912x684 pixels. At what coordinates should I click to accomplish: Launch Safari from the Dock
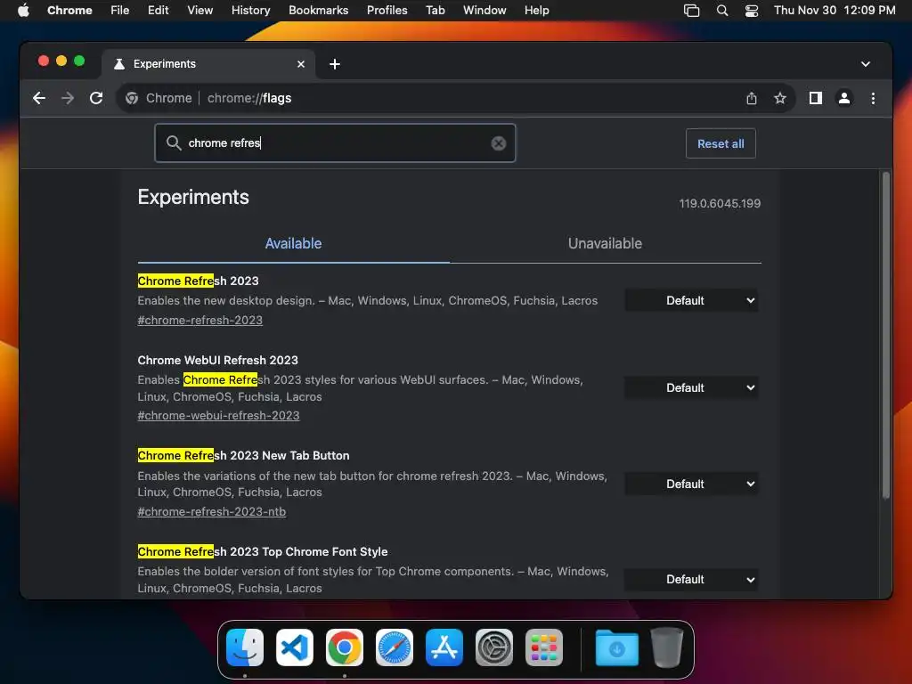click(x=395, y=647)
